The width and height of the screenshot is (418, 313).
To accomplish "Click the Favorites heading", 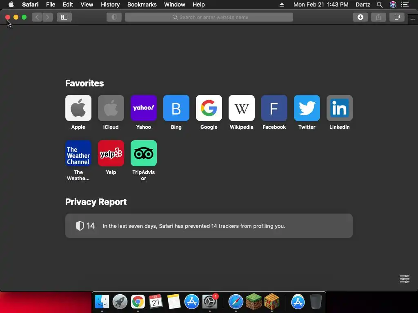I will pyautogui.click(x=84, y=83).
